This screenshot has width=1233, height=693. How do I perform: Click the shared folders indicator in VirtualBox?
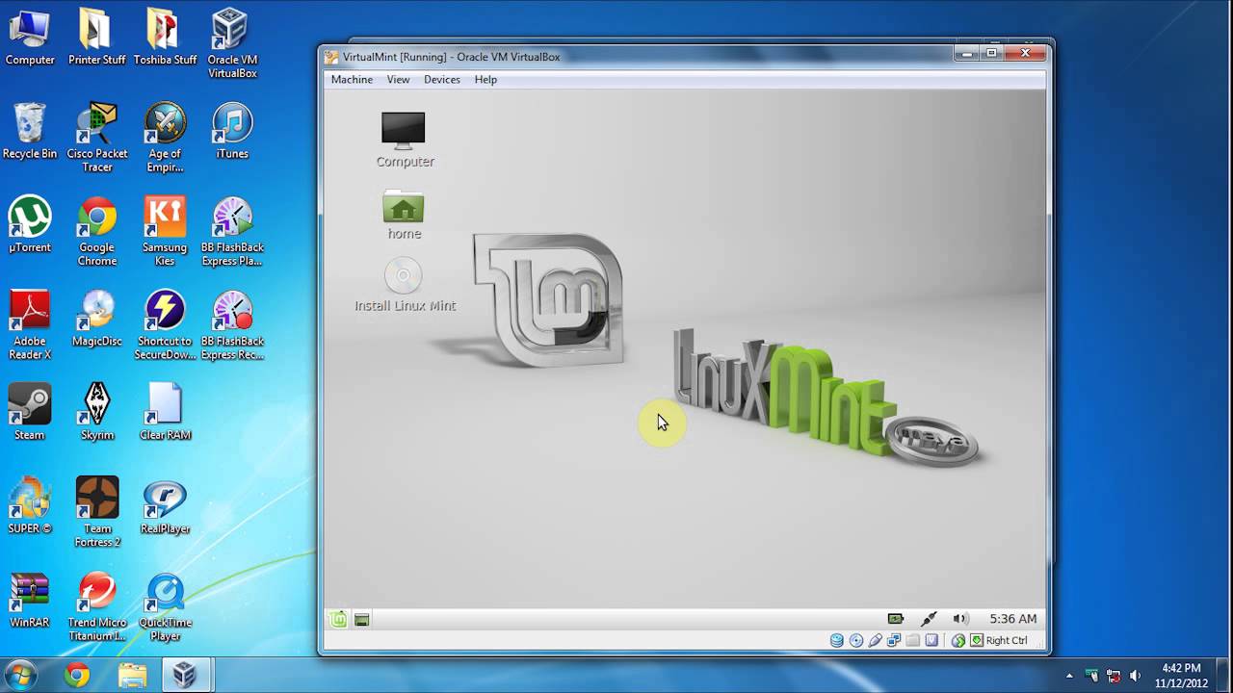[912, 640]
